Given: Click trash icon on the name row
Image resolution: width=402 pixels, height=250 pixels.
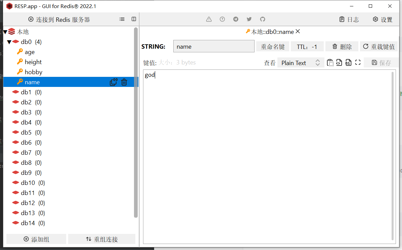Looking at the screenshot, I should click(x=124, y=82).
